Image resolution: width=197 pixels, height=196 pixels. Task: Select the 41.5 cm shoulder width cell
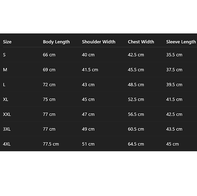pos(90,70)
